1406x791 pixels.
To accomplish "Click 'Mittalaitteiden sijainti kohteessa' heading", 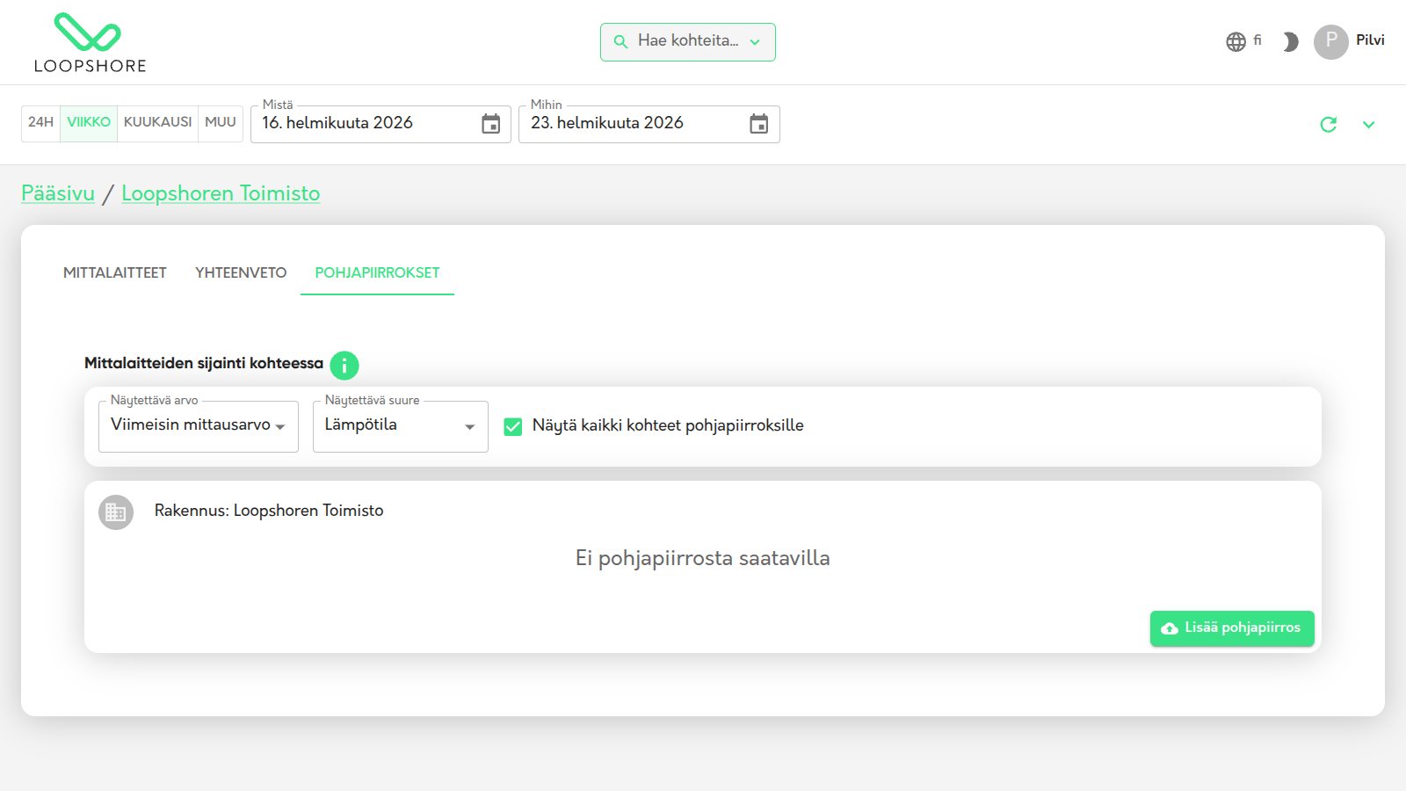I will (x=204, y=363).
